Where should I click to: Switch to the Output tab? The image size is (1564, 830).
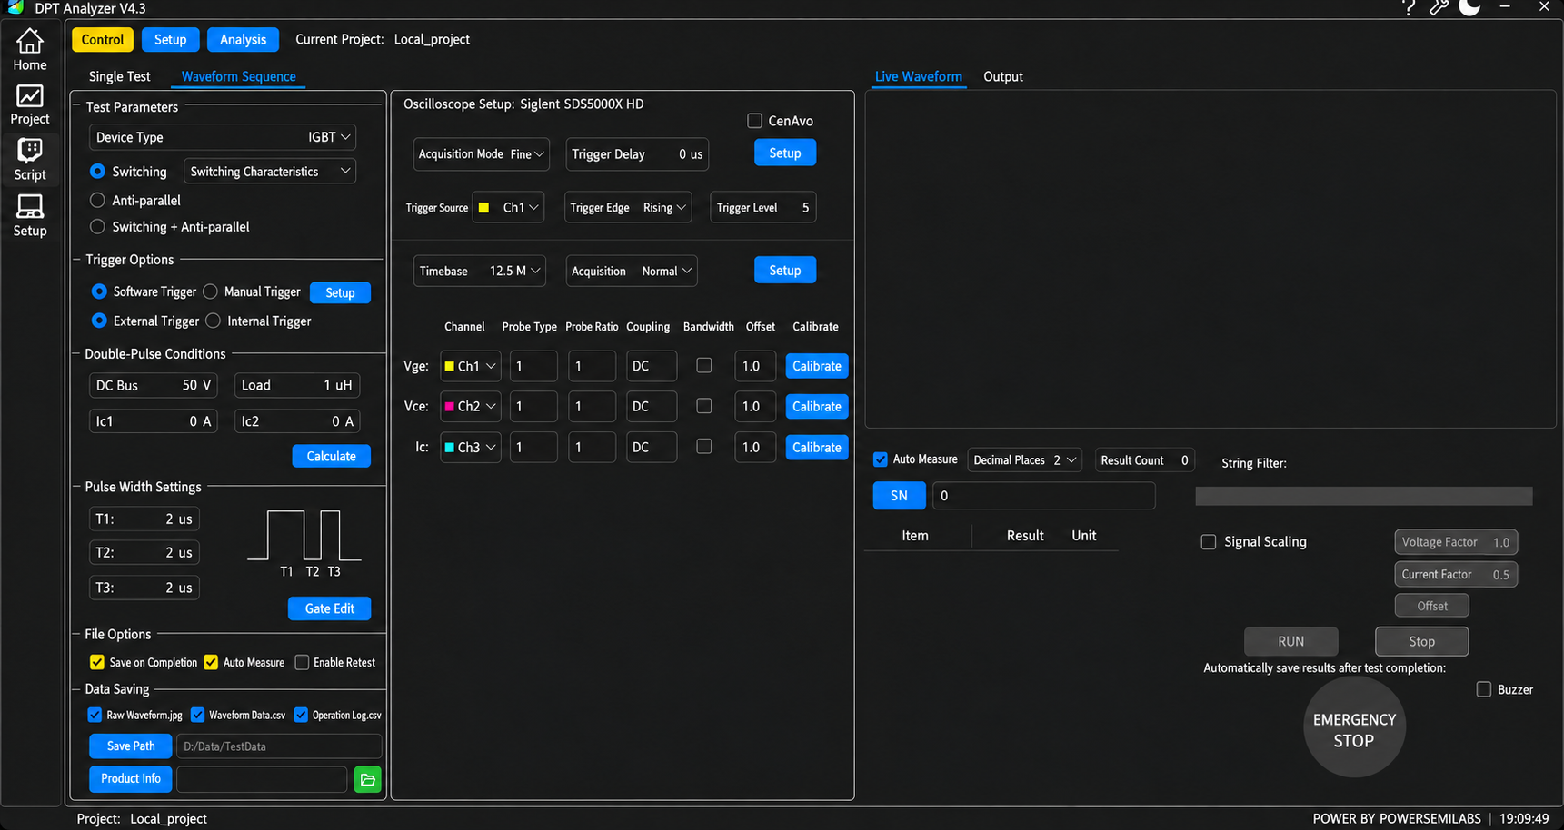click(1003, 76)
